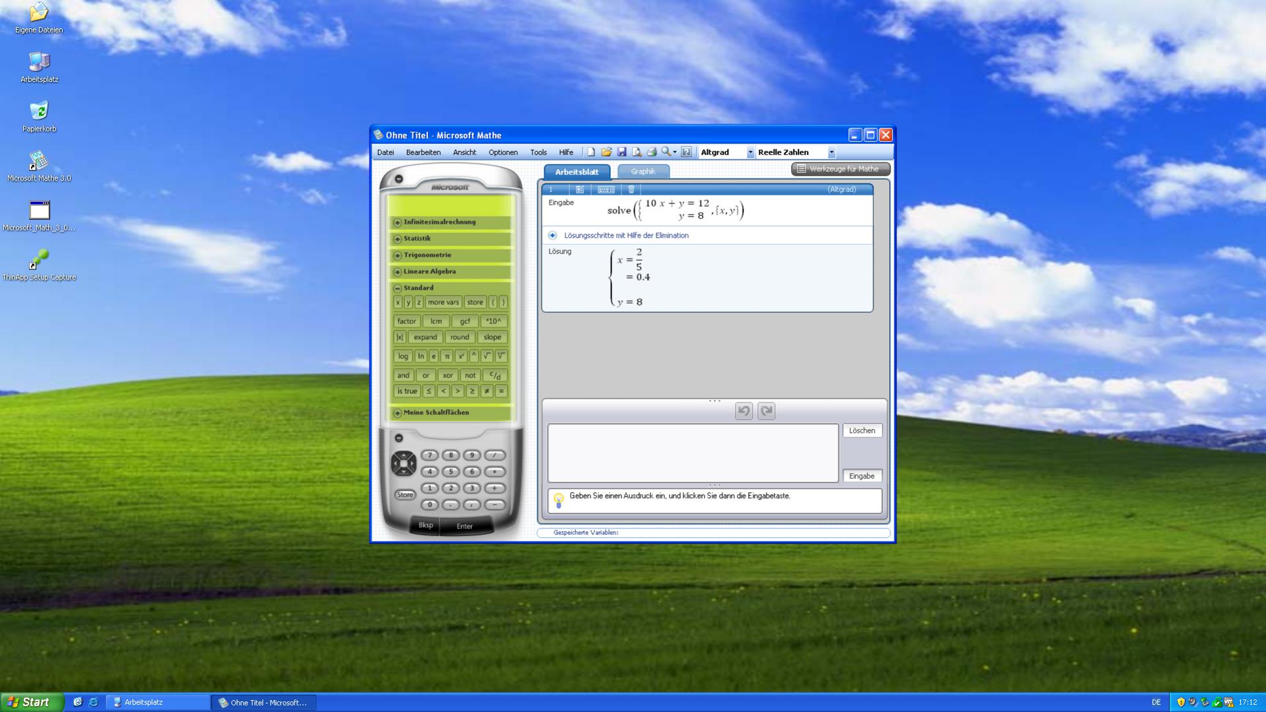This screenshot has height=712, width=1266.
Task: Insert pi constant key
Action: click(447, 356)
